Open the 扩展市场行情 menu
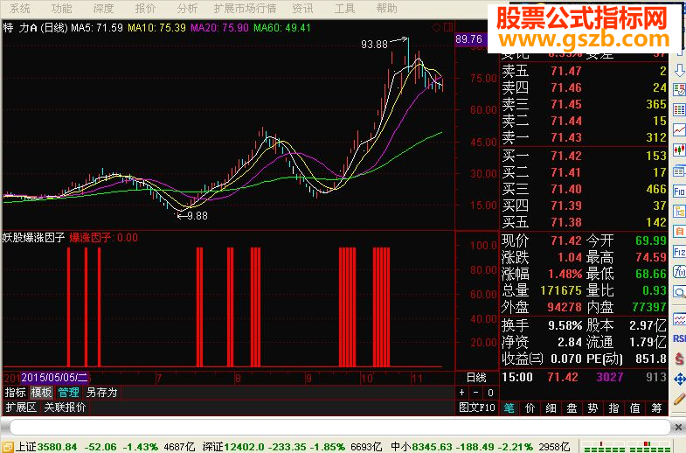Image resolution: width=686 pixels, height=453 pixels. click(245, 9)
